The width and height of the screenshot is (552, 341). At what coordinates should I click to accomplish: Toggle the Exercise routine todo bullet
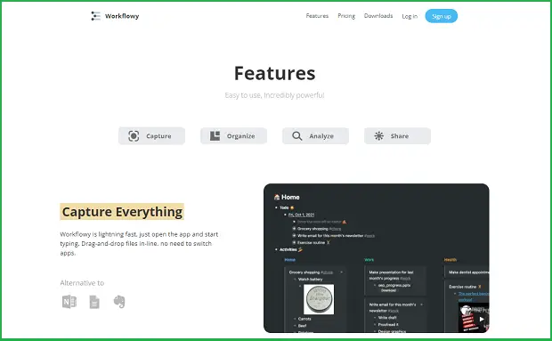tap(295, 242)
